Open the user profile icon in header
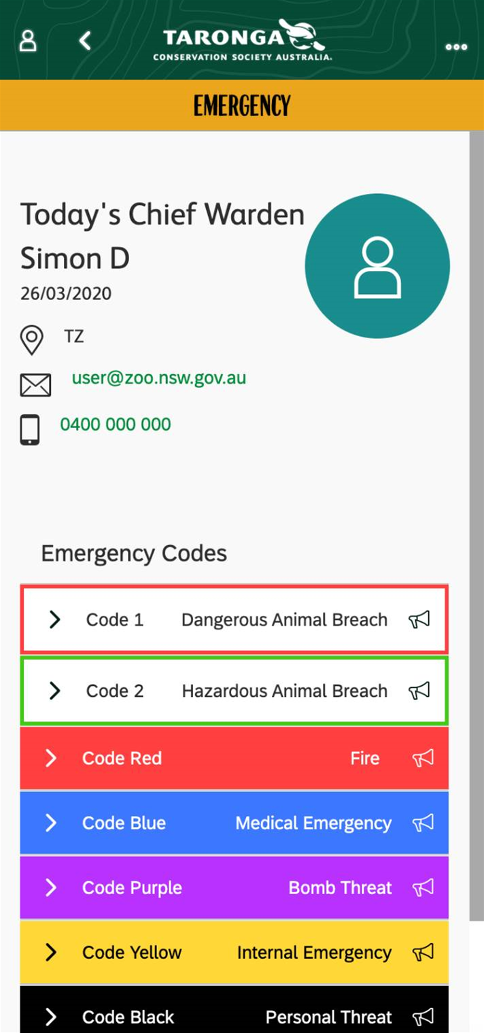Viewport: 484px width, 1033px height. click(x=28, y=41)
